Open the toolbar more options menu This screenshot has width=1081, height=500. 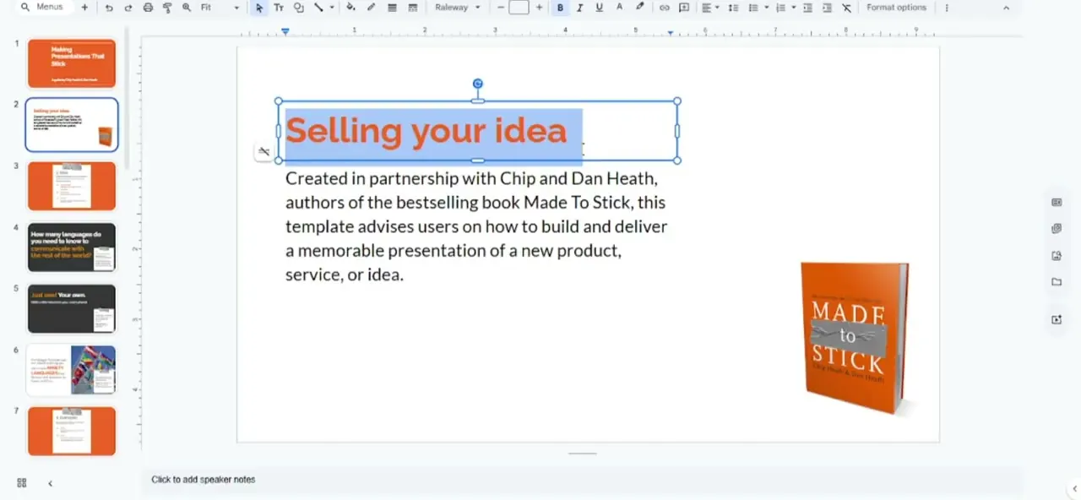click(946, 8)
